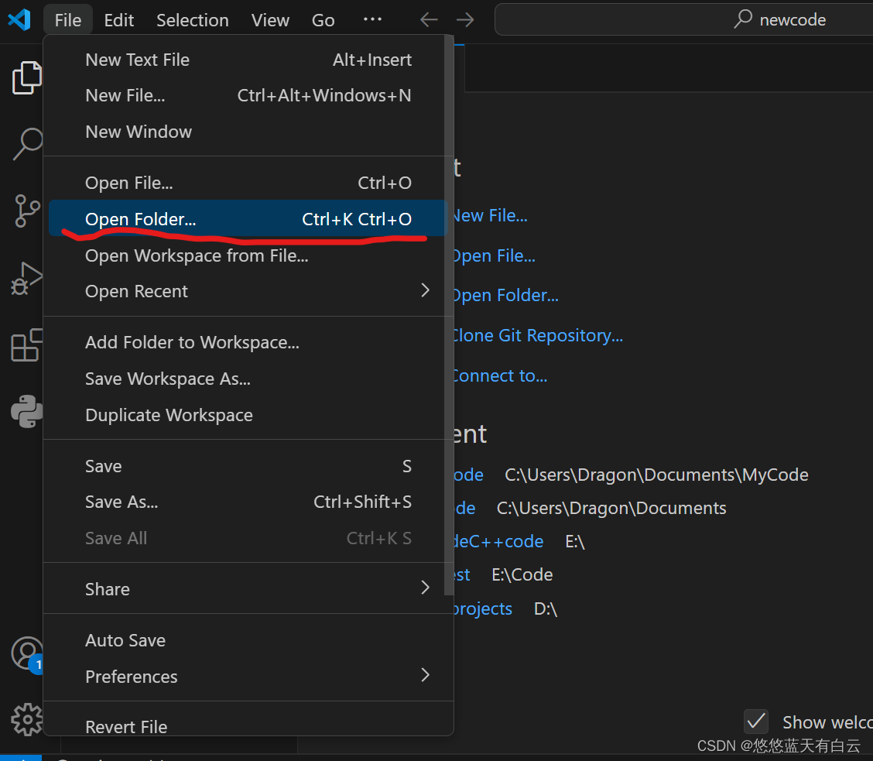Image resolution: width=873 pixels, height=761 pixels.
Task: Expand the Share submenu
Action: coord(107,588)
